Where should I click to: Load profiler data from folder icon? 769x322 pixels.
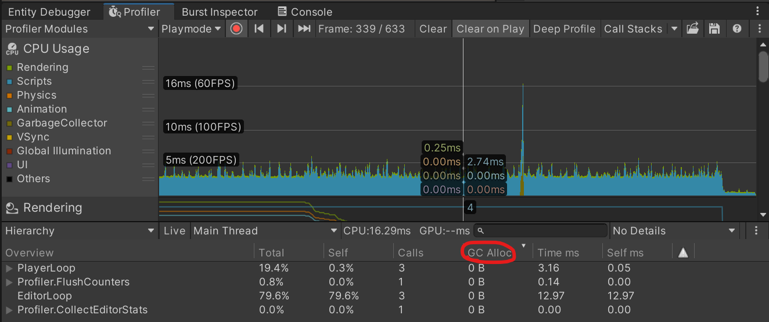pos(692,29)
